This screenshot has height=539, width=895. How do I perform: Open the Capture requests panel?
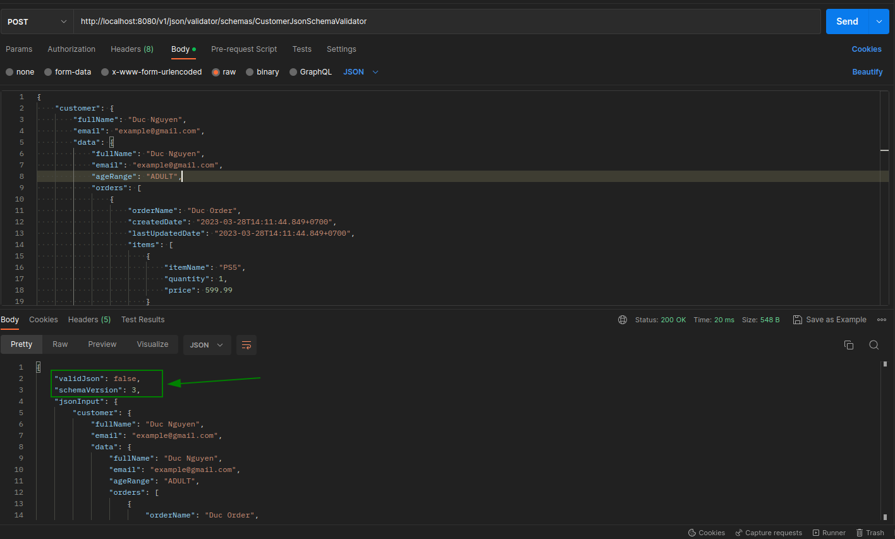click(x=769, y=533)
